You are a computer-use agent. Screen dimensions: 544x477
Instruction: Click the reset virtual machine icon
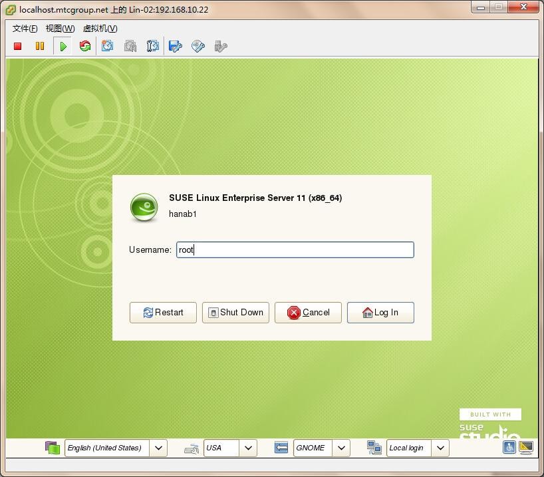pos(85,46)
